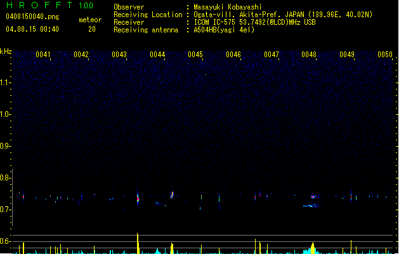Click the 'Observer' field label

[x=129, y=7]
